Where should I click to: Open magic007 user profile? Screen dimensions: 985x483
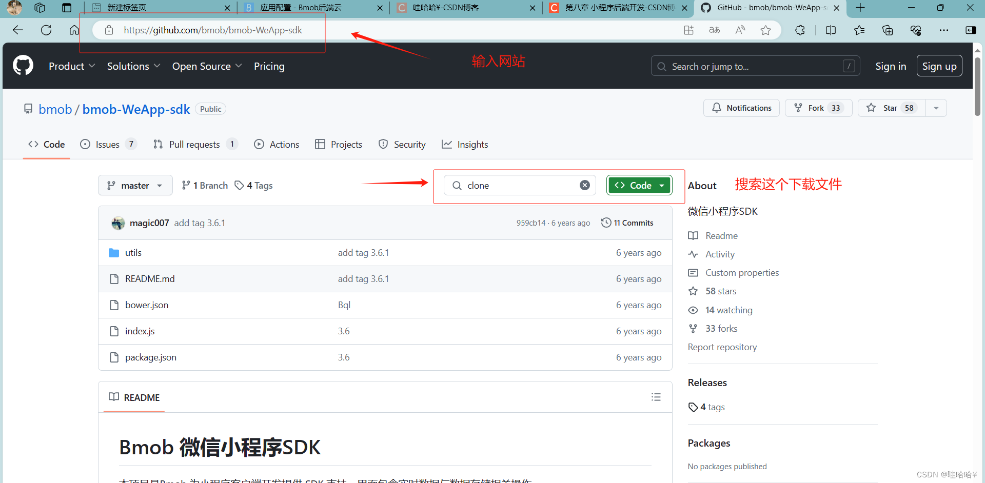point(149,223)
